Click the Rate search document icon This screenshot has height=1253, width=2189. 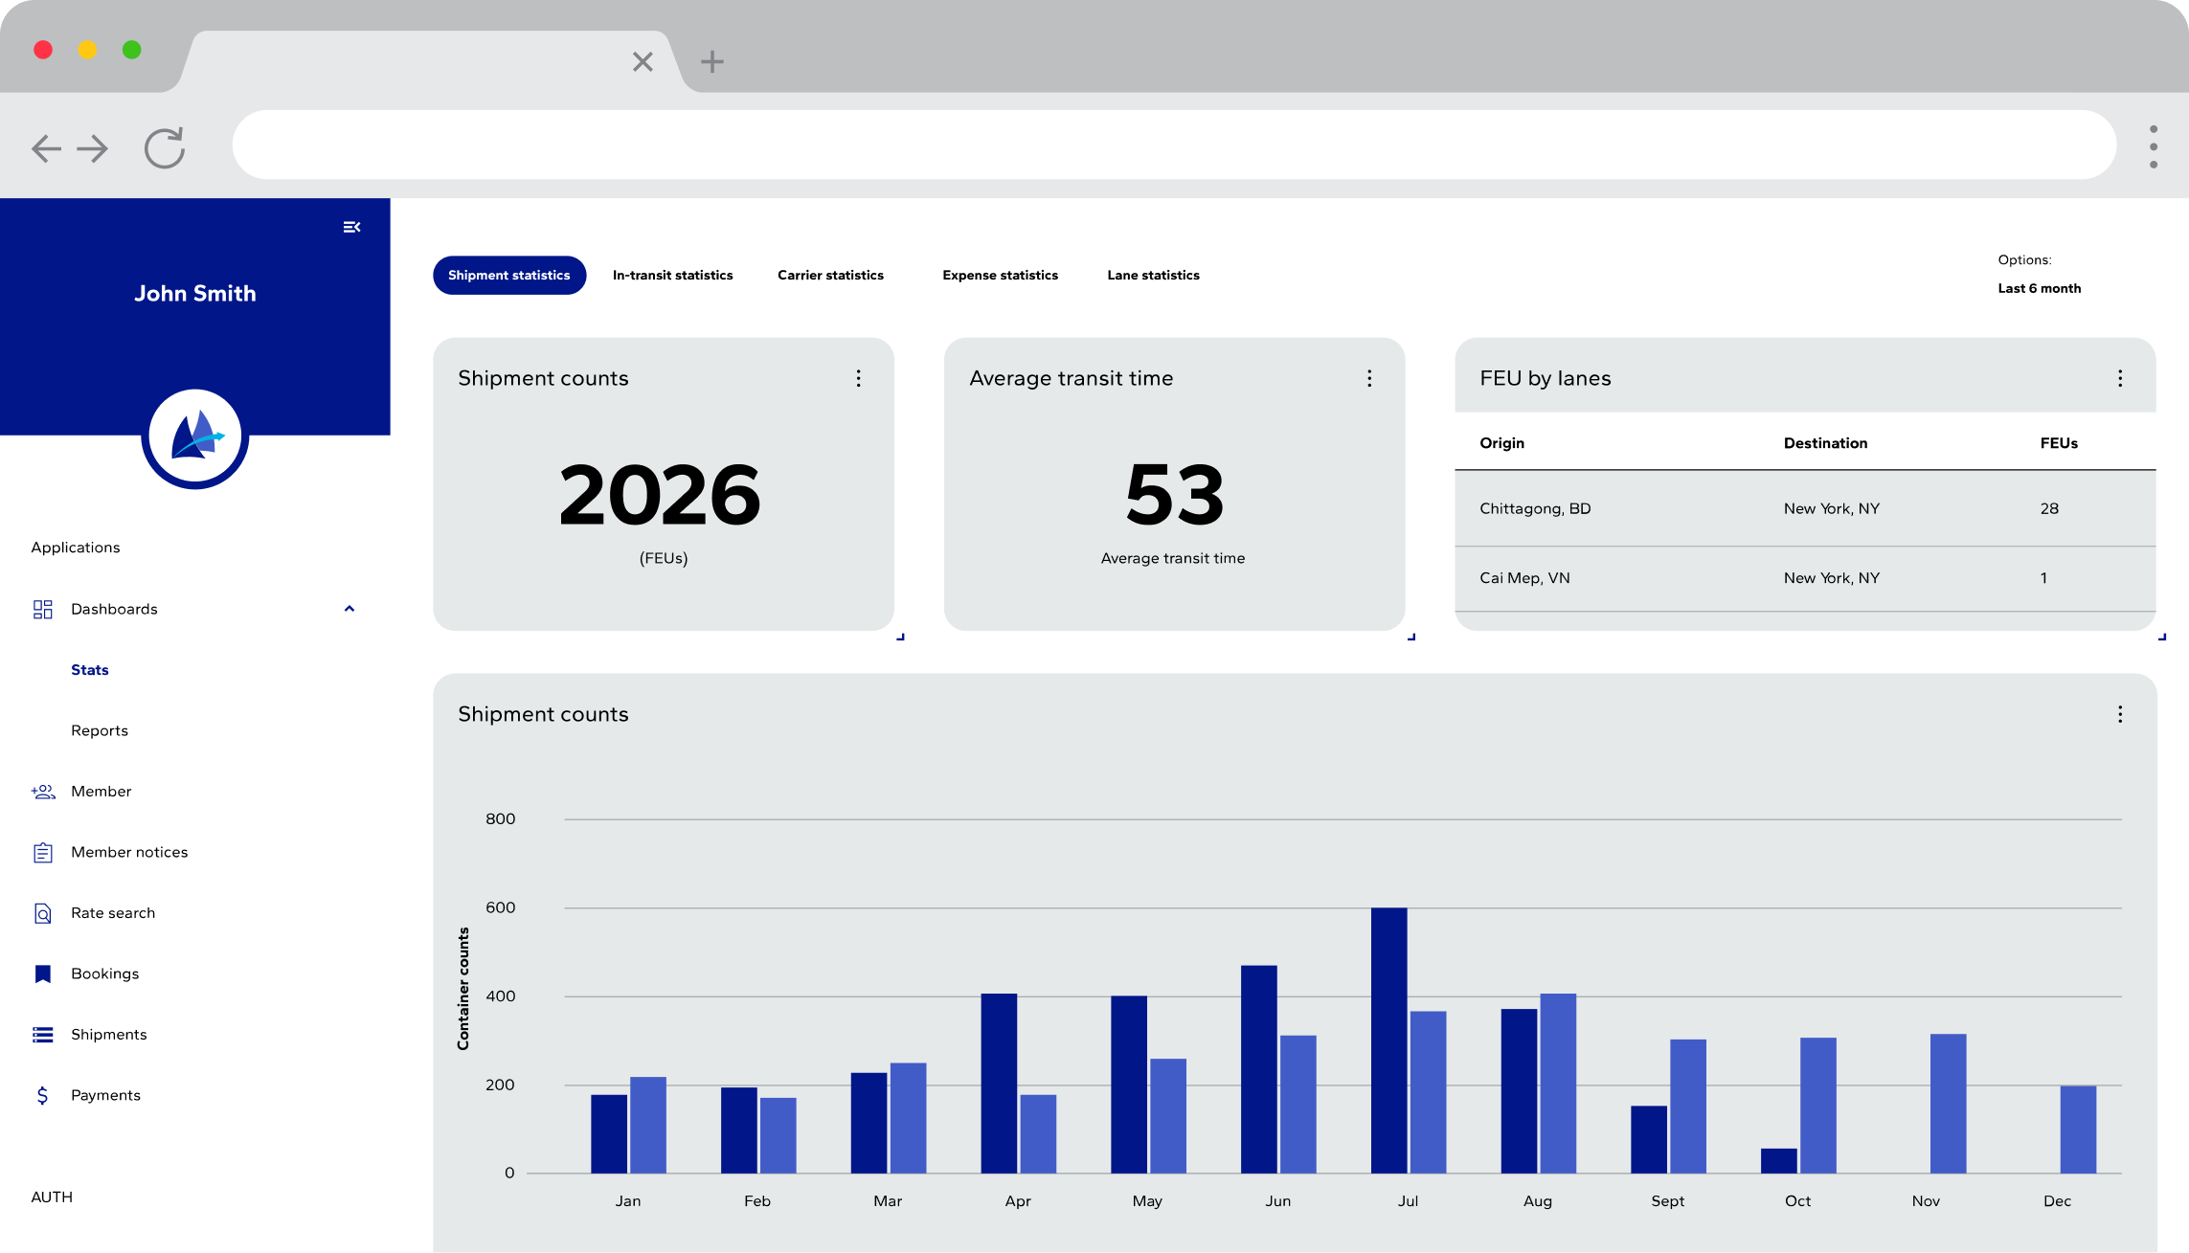[42, 913]
